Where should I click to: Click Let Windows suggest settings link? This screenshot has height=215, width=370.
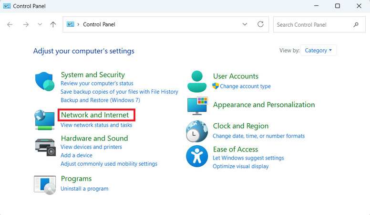(248, 158)
